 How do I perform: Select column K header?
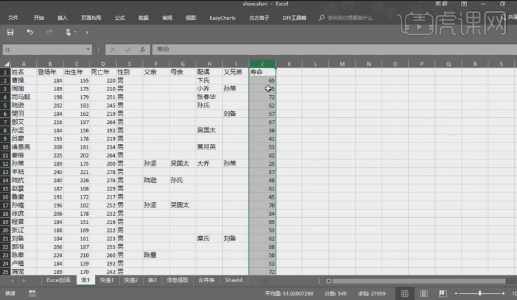click(x=289, y=64)
